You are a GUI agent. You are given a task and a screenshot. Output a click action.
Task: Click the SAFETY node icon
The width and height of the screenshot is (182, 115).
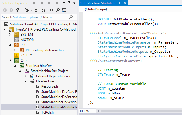click(17, 55)
